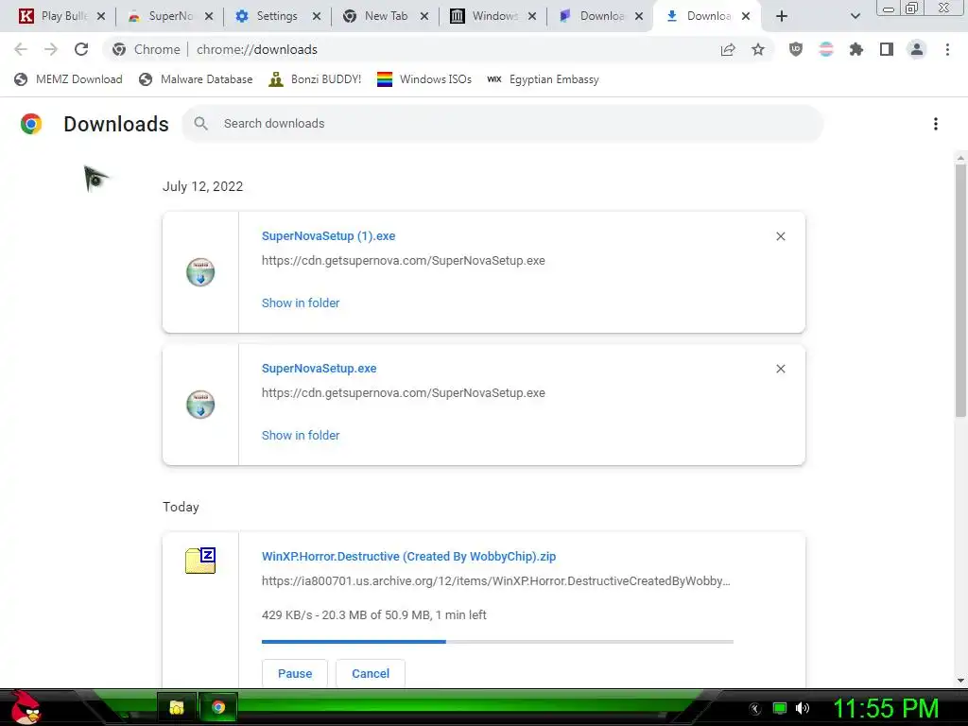Open the Chrome profile avatar
Screen dimensions: 968x726
(917, 49)
